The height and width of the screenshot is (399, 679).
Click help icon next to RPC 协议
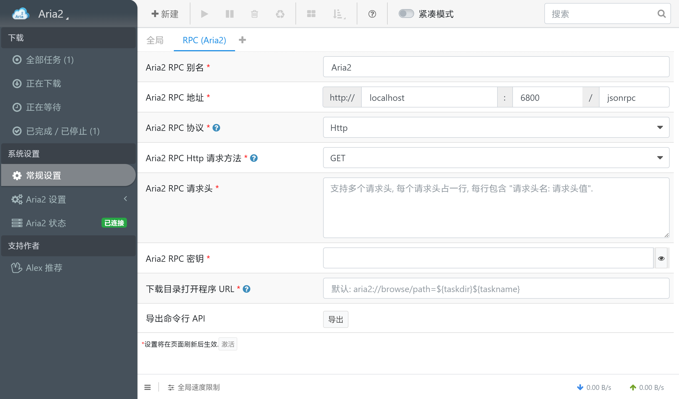(x=216, y=128)
